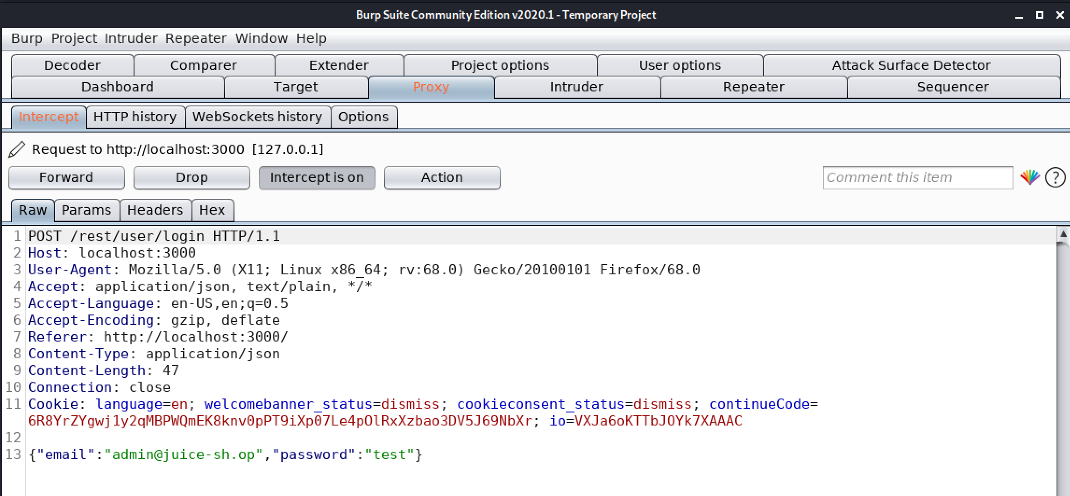
Task: Forward the intercepted request
Action: [66, 178]
